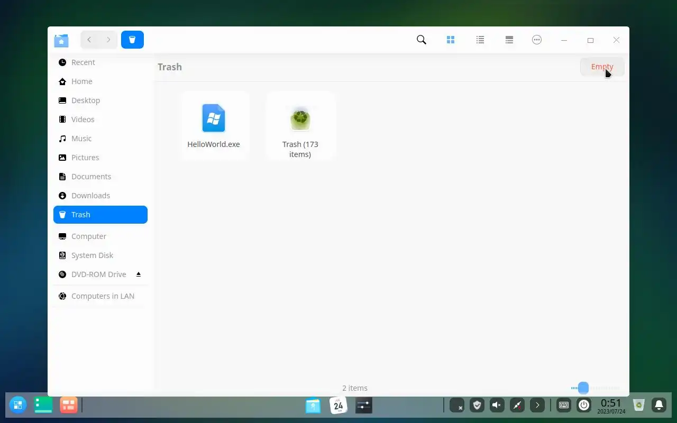Select the Trash (173 items) folder
The image size is (677, 423).
(x=300, y=126)
